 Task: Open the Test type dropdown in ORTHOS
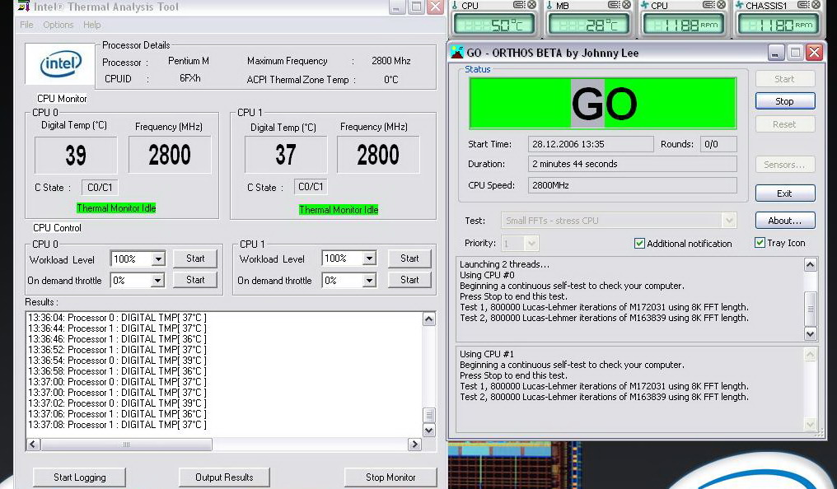[728, 221]
